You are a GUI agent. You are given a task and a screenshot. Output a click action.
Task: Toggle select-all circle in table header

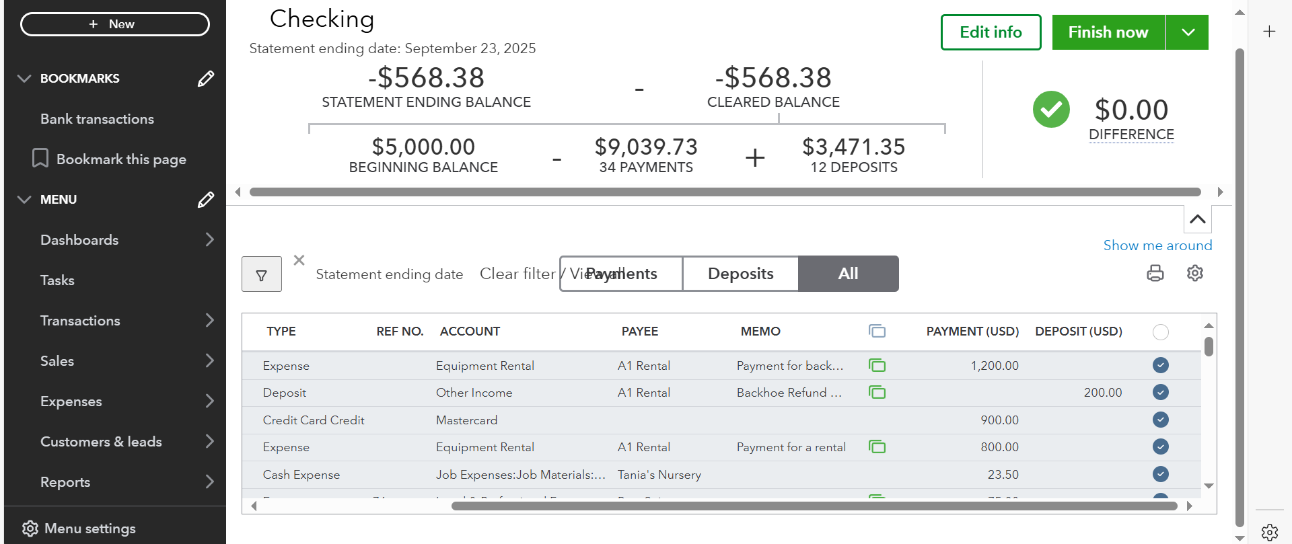(x=1160, y=332)
